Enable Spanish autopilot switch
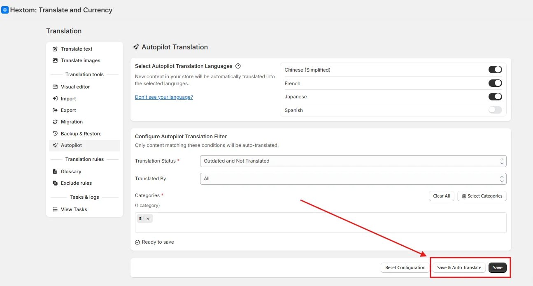The image size is (533, 286). 495,110
